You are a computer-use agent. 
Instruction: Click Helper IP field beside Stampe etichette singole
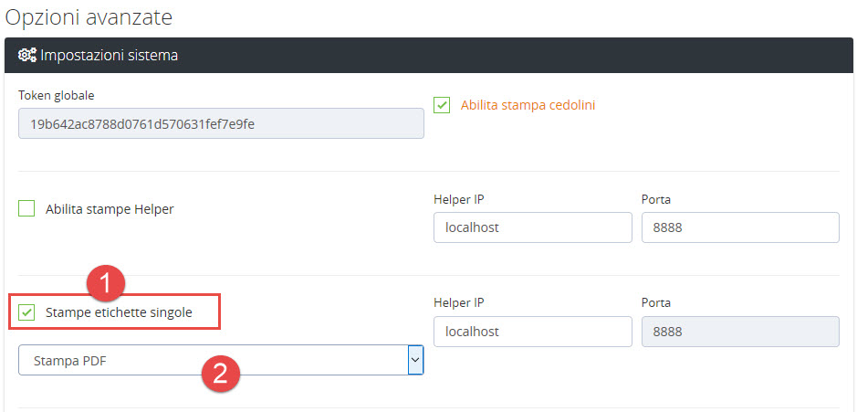pyautogui.click(x=532, y=332)
